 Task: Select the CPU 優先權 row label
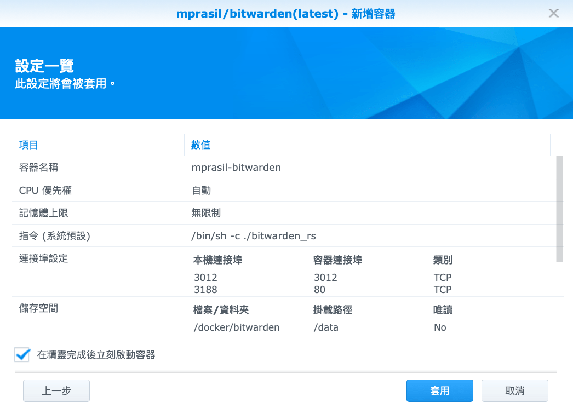pos(45,190)
